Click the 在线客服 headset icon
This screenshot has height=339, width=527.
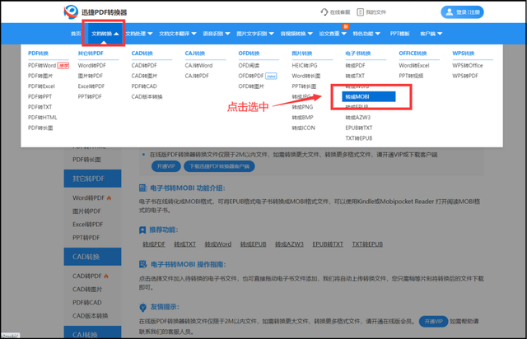pos(324,12)
